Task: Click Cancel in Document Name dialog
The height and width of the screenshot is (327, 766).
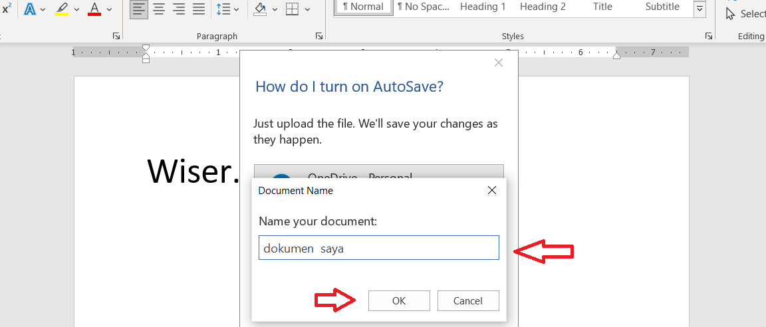Action: (468, 300)
